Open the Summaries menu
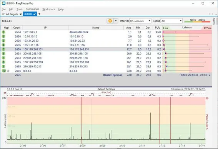 tap(32, 9)
